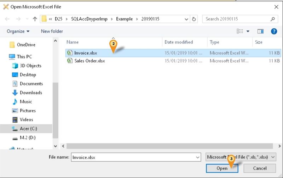Expand the File name history dropdown
The image size is (283, 178).
click(197, 157)
